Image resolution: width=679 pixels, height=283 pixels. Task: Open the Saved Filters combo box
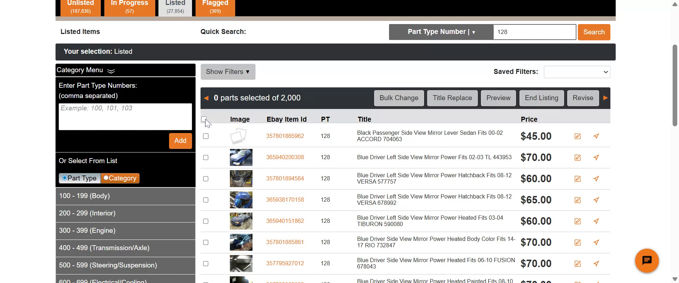pos(577,72)
